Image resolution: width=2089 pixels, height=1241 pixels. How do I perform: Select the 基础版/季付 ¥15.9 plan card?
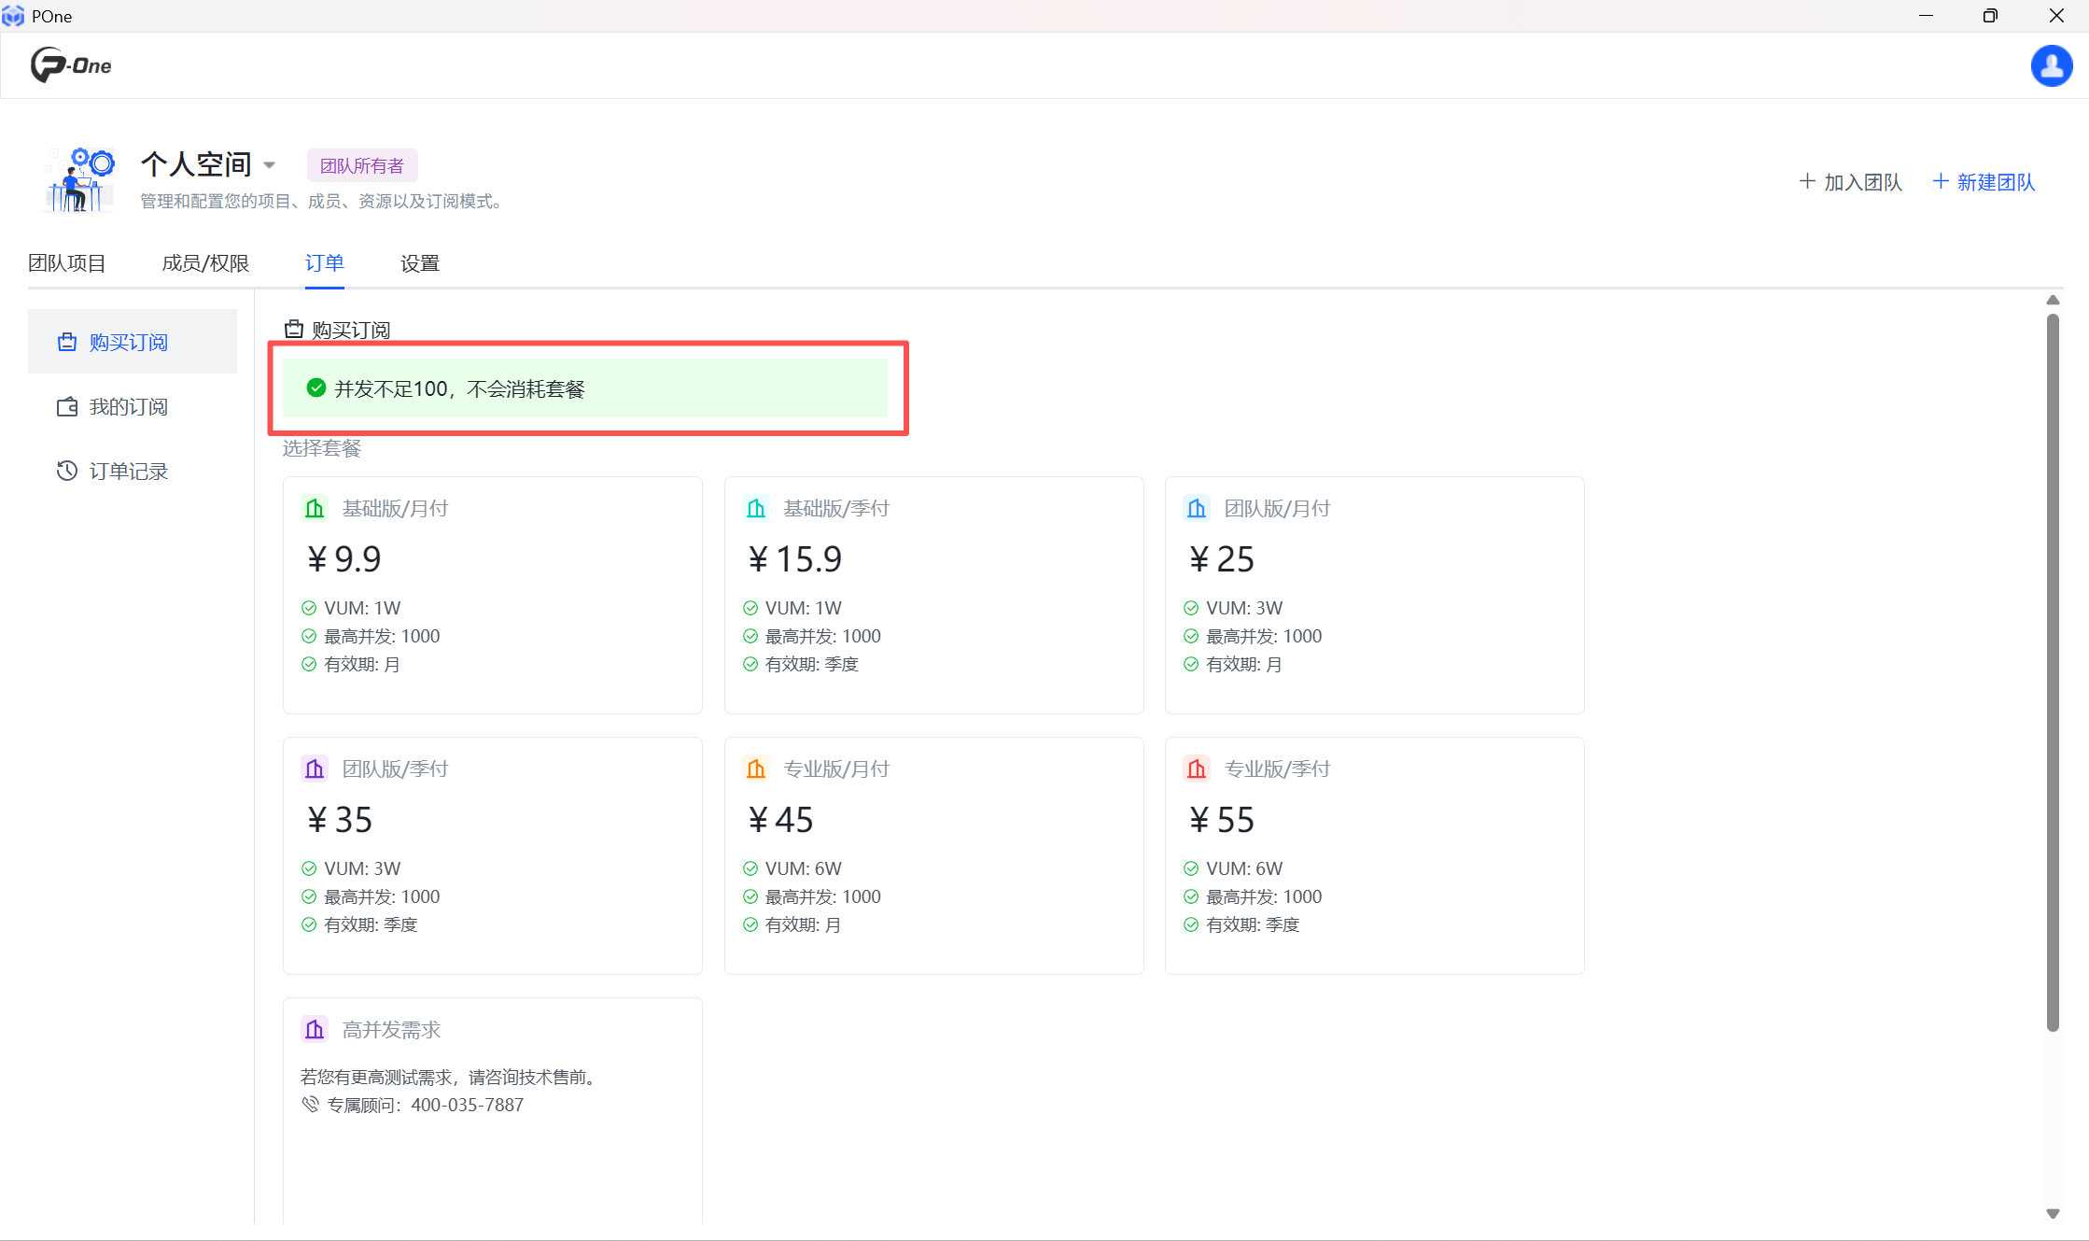933,595
